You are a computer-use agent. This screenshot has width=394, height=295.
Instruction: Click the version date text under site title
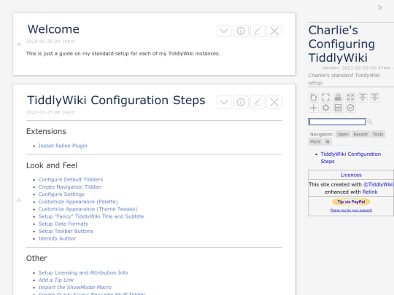tap(356, 68)
